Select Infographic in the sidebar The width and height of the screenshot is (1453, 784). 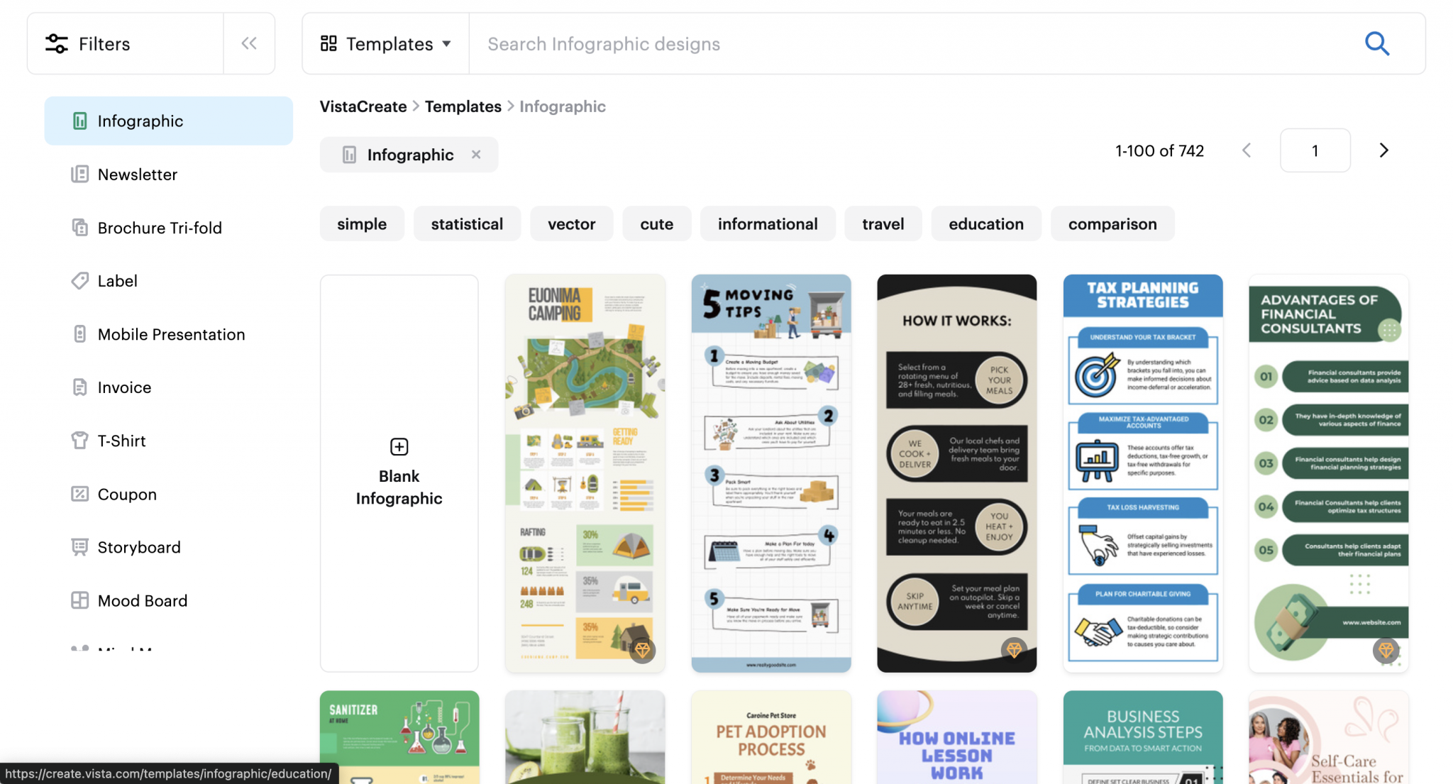click(169, 121)
